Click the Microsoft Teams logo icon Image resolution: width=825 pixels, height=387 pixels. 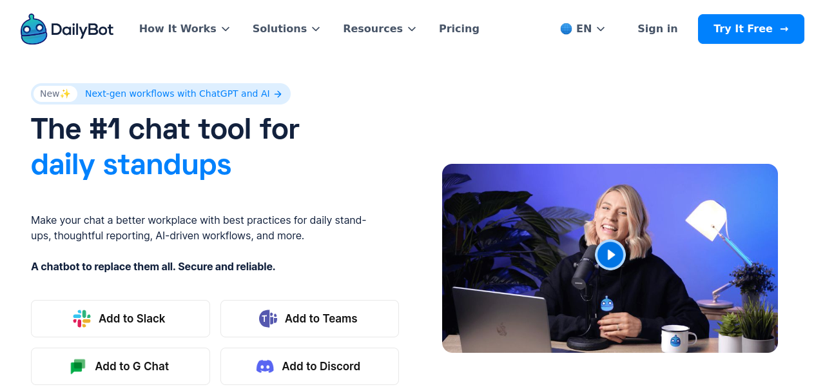pos(268,319)
